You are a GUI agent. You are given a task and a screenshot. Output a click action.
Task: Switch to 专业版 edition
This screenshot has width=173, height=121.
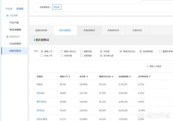click(9, 9)
